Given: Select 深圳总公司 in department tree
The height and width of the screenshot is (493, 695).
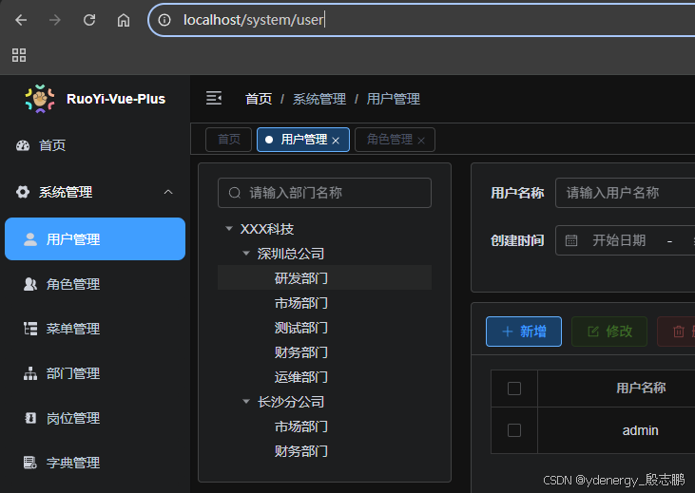Looking at the screenshot, I should [291, 254].
